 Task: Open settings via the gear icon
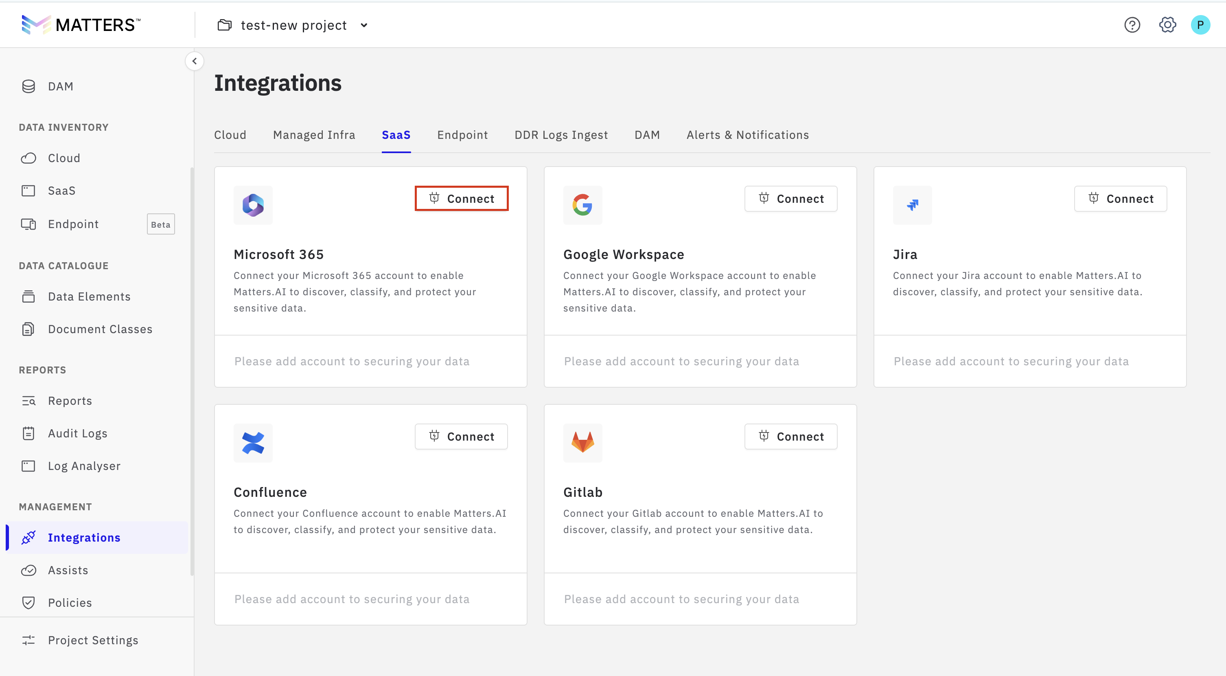pos(1167,25)
